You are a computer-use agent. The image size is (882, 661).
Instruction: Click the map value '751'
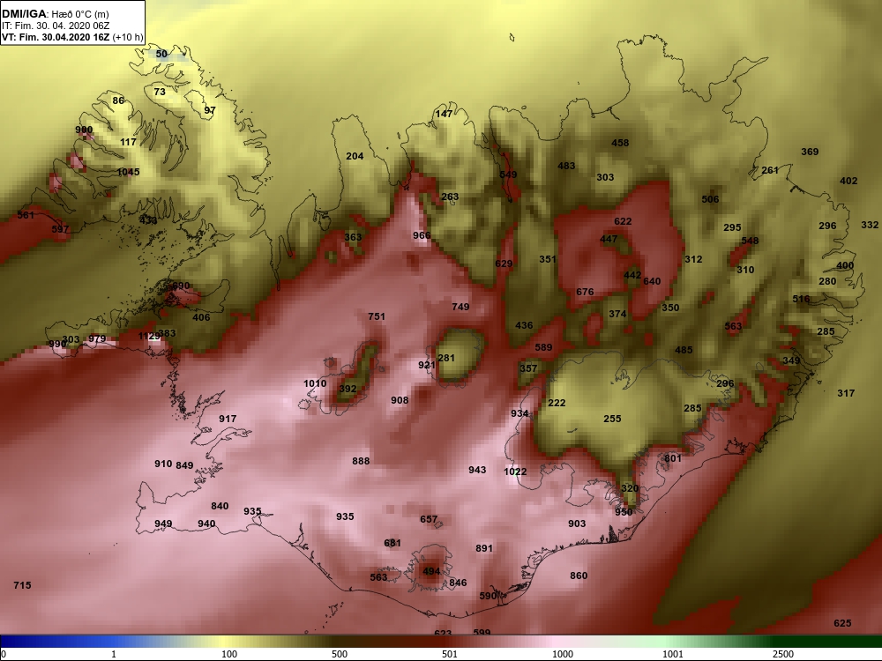coord(377,316)
